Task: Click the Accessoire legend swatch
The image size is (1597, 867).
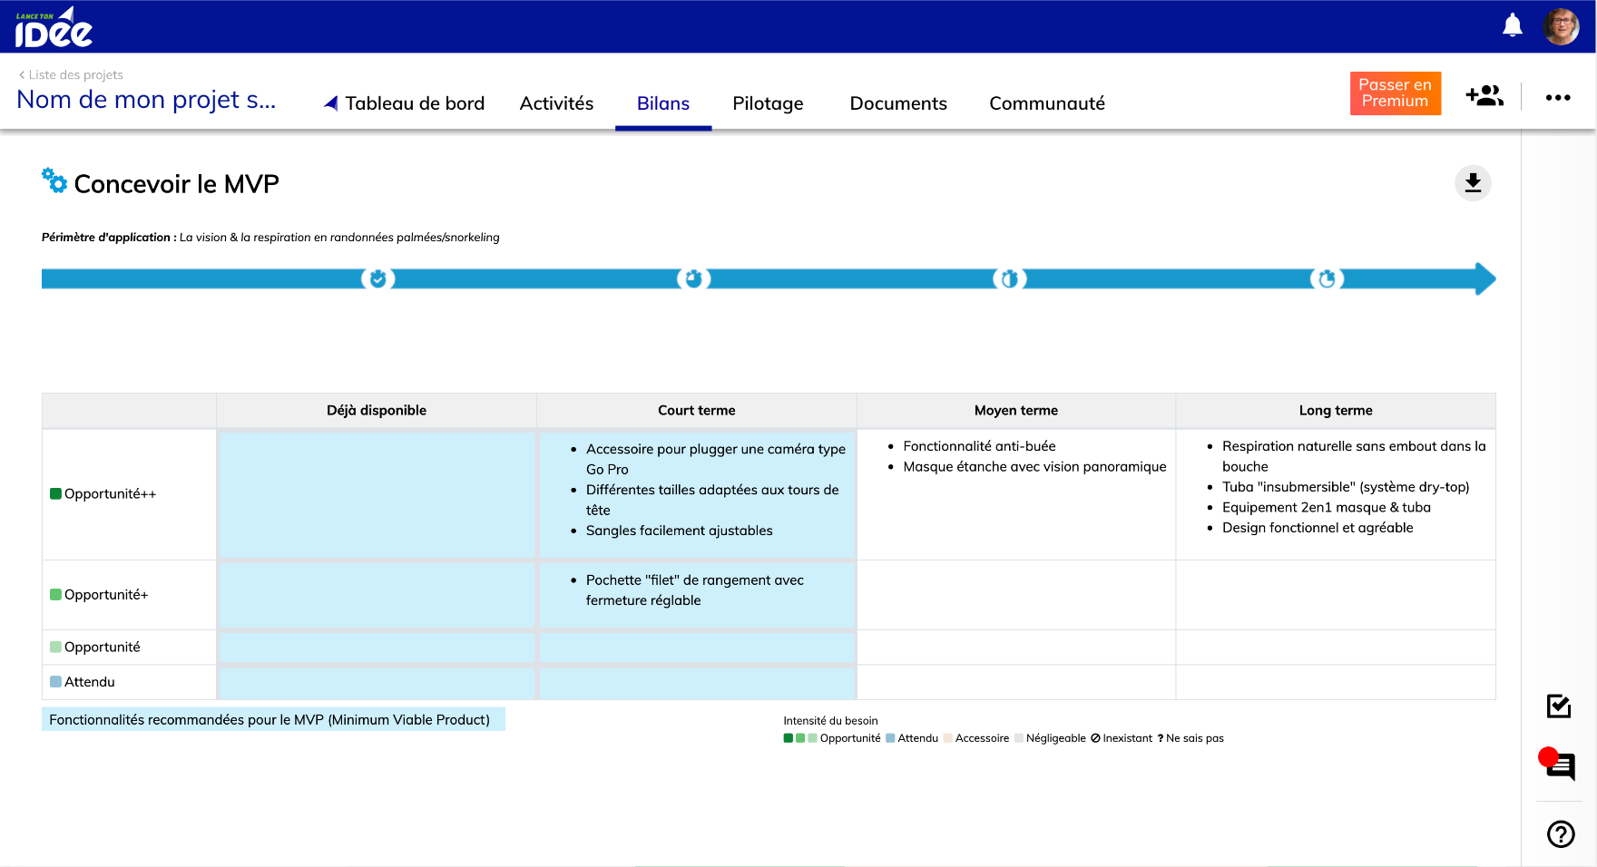Action: [x=948, y=738]
